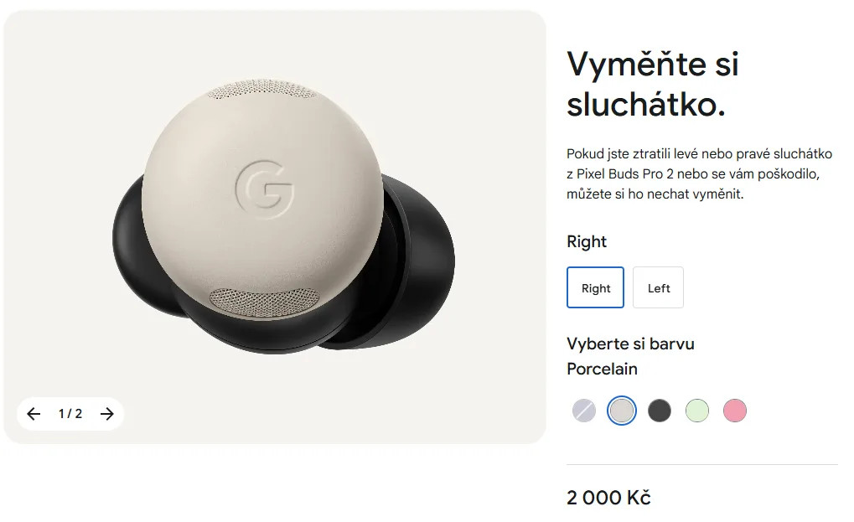The width and height of the screenshot is (854, 522).
Task: Pick the crossed-out unavailable color swatch
Action: click(584, 411)
